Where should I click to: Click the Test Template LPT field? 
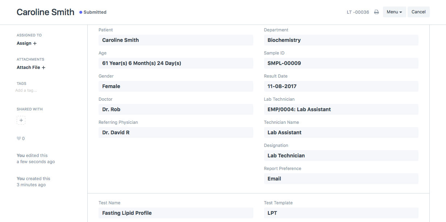pyautogui.click(x=341, y=213)
